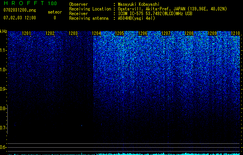
Task: Click the receiver ICOM IC-575 frequency text
Action: click(x=155, y=14)
